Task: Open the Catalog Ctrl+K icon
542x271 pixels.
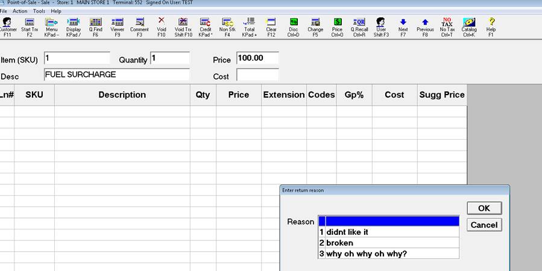Action: (x=468, y=27)
